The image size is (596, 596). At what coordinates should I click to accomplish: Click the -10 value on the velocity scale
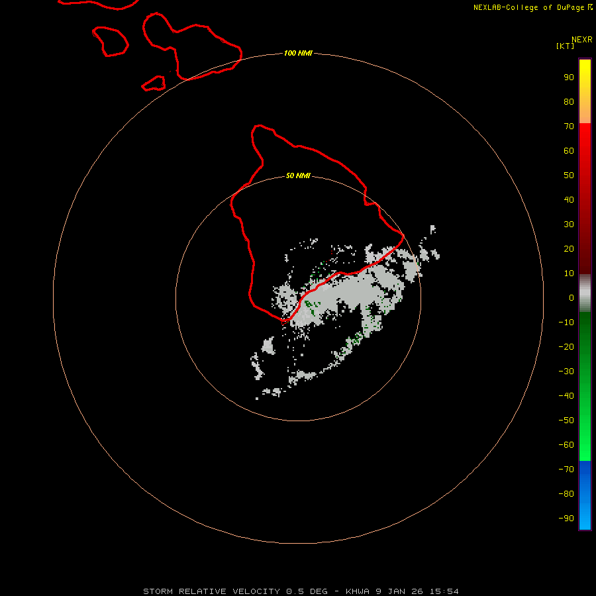(566, 323)
